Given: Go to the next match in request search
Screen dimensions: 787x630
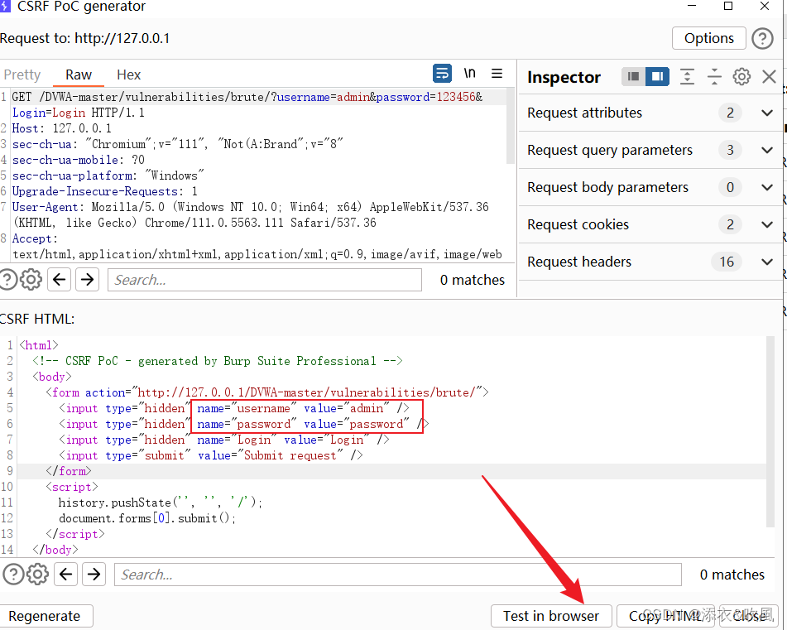Looking at the screenshot, I should tap(88, 279).
